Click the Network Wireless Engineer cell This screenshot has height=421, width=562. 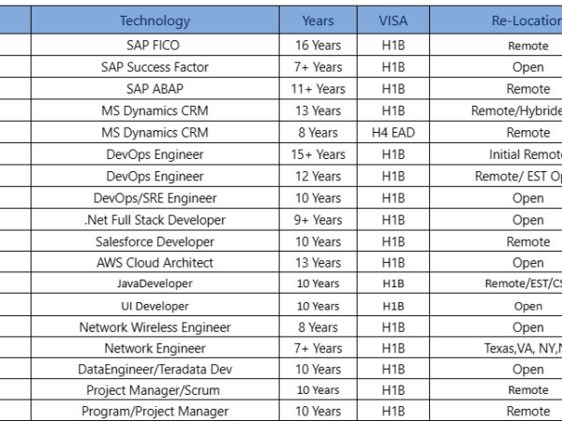click(x=155, y=327)
